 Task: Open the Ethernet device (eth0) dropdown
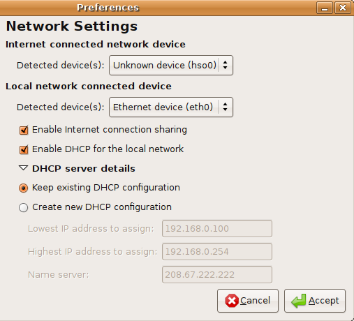[171, 107]
